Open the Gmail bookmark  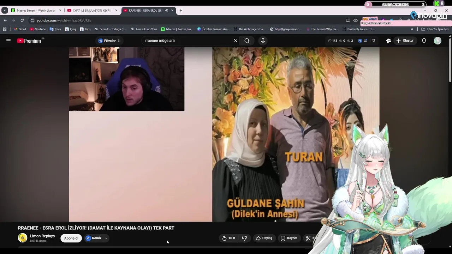click(x=20, y=29)
